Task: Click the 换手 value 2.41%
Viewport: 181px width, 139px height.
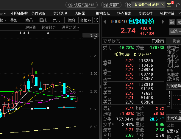Action: click(128, 124)
